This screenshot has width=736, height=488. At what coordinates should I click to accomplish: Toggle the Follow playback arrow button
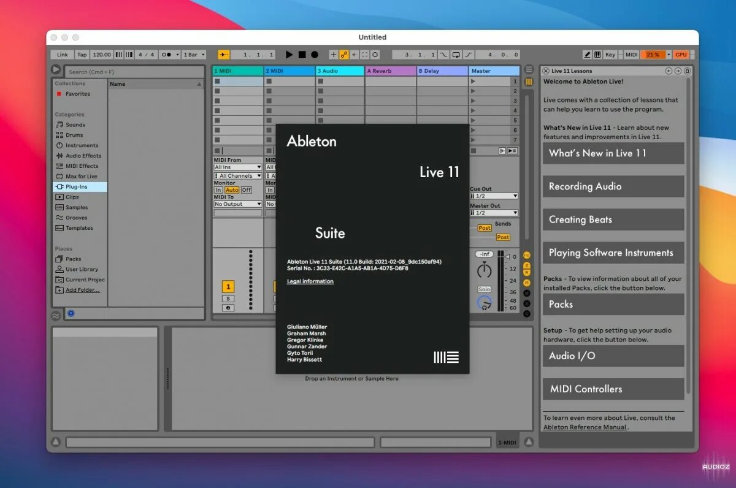(x=223, y=55)
